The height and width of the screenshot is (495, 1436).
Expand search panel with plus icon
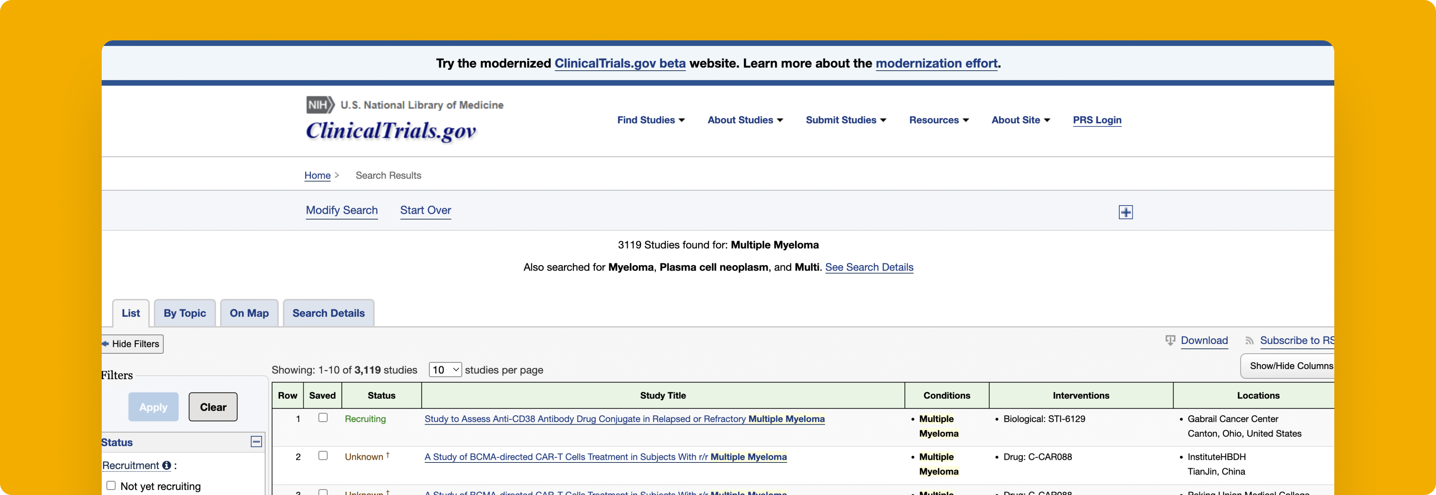(x=1126, y=212)
